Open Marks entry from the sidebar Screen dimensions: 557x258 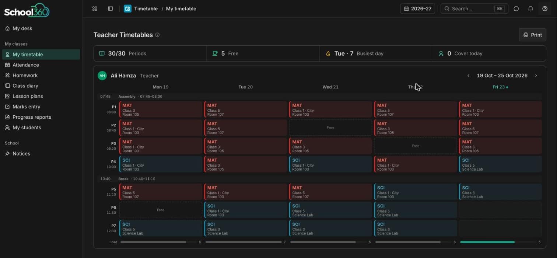[41, 107]
